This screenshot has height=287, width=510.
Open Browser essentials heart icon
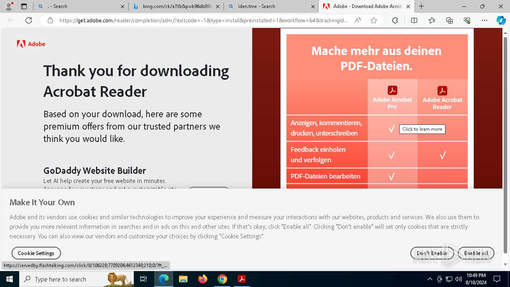tap(467, 20)
